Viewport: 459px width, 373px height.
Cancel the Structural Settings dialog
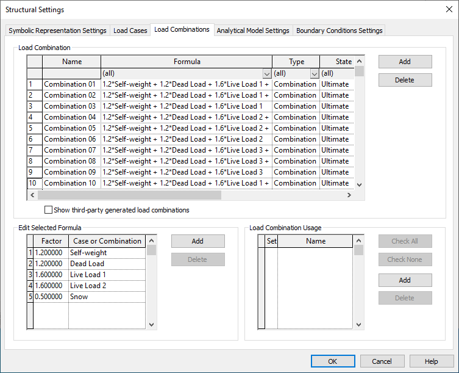pos(382,361)
